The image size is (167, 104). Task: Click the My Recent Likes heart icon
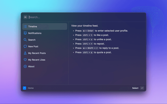coord(25,60)
